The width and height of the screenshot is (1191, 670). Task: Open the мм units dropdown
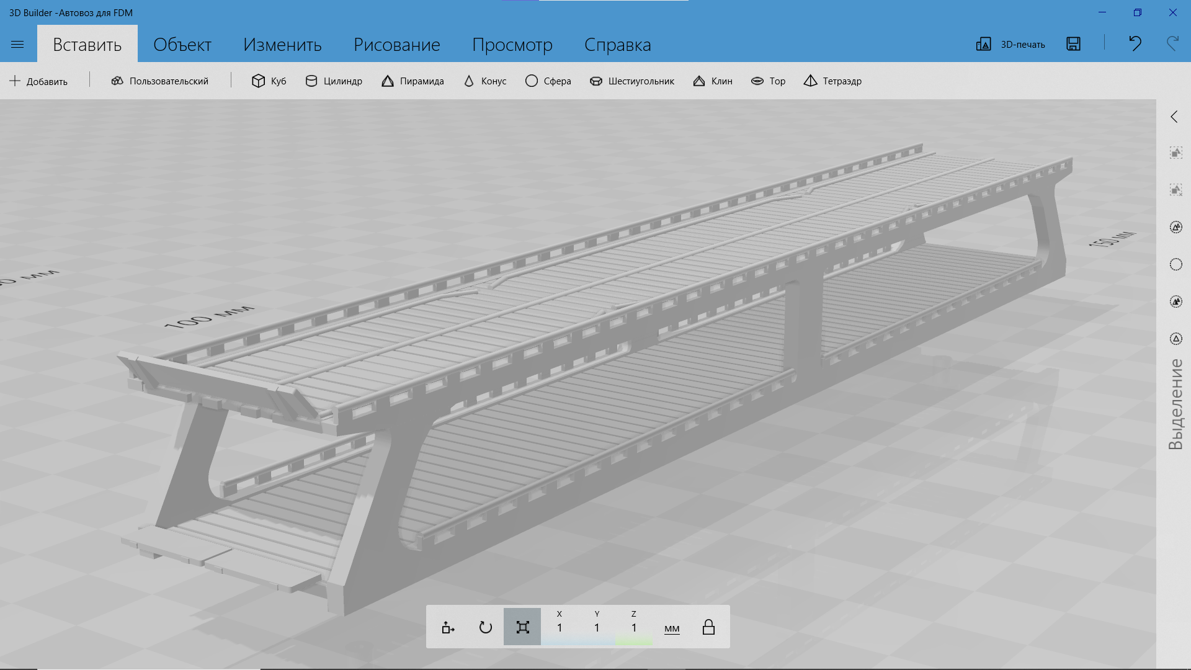(672, 628)
